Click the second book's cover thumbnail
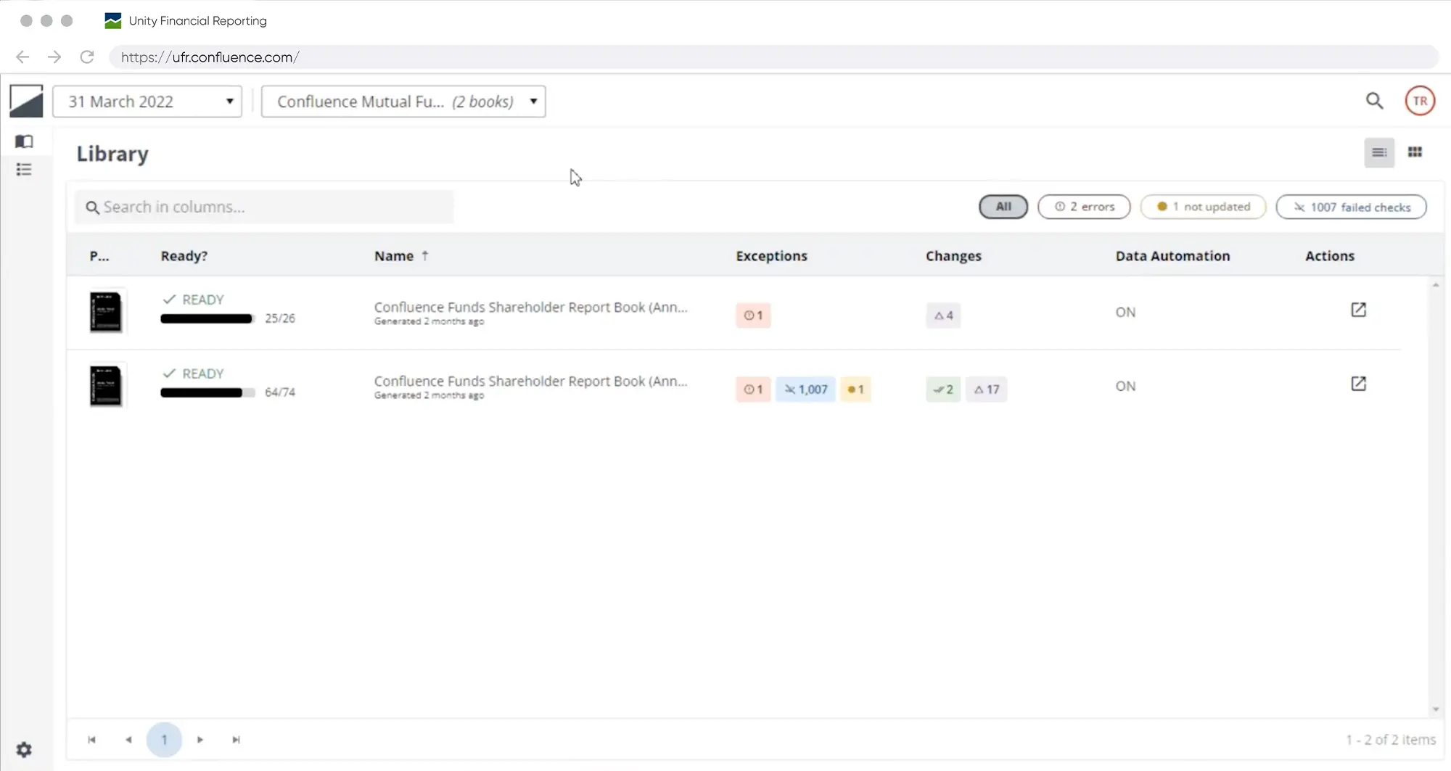The image size is (1451, 771). [x=106, y=386]
